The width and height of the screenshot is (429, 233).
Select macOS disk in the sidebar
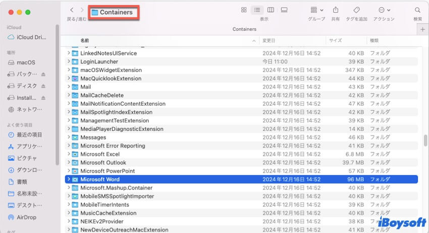pyautogui.click(x=22, y=62)
